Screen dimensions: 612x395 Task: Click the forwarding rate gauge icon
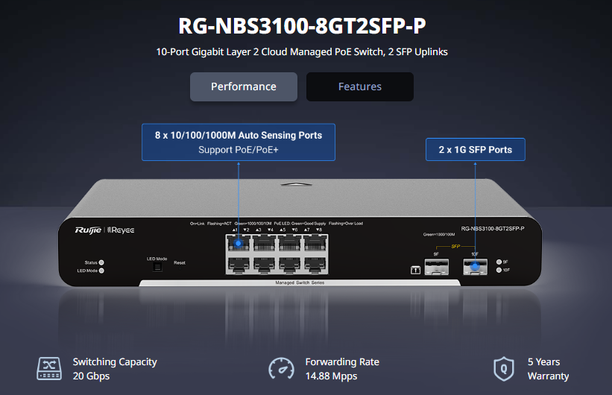tap(281, 368)
